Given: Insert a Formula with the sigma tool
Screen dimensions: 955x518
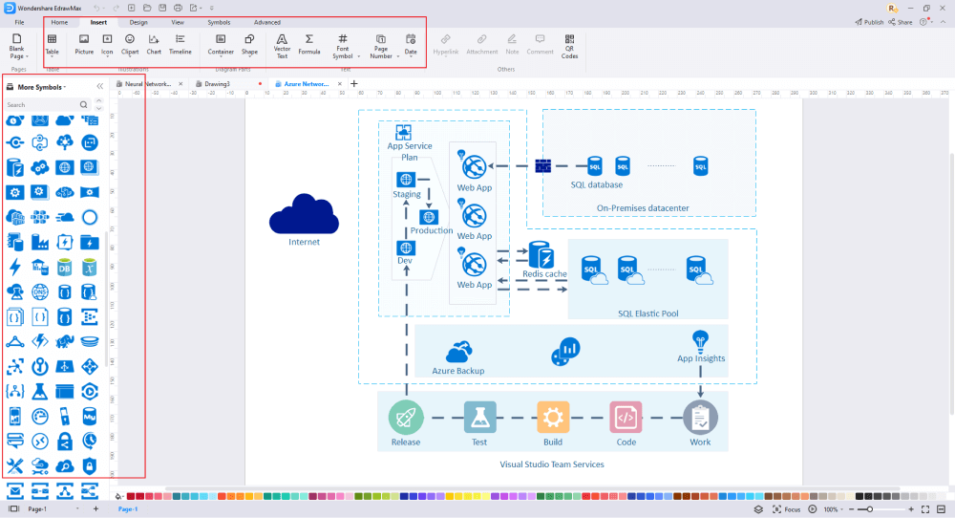Looking at the screenshot, I should pyautogui.click(x=309, y=45).
